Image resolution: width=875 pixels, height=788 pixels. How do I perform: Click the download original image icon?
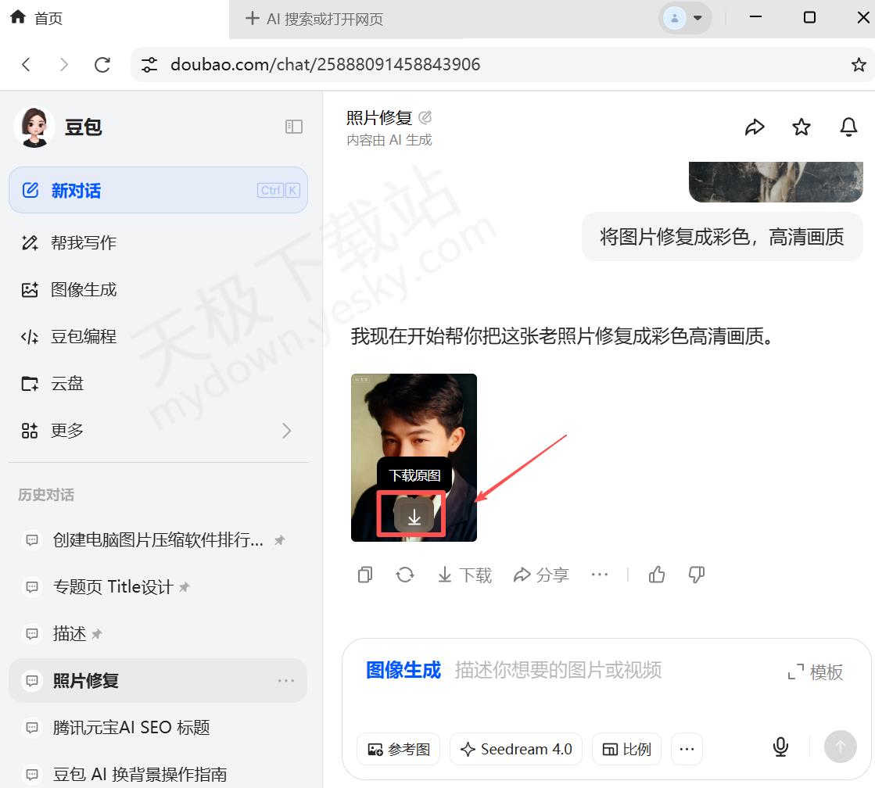(x=414, y=516)
